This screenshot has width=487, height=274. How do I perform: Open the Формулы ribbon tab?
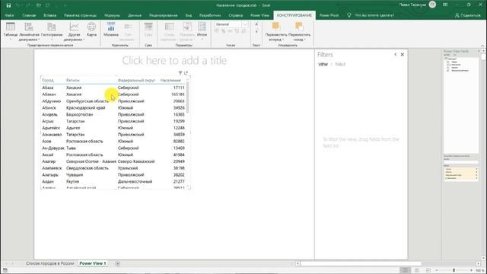click(x=112, y=15)
